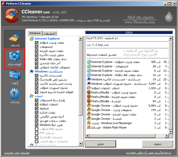Switch to the Applications (التطبيقات) tab
The height and width of the screenshot is (157, 178).
coord(49,34)
